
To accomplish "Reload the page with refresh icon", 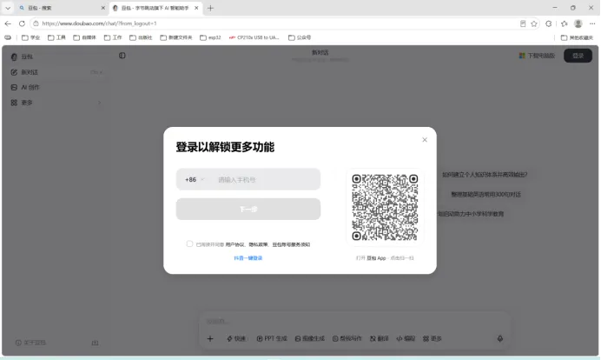I will point(22,23).
